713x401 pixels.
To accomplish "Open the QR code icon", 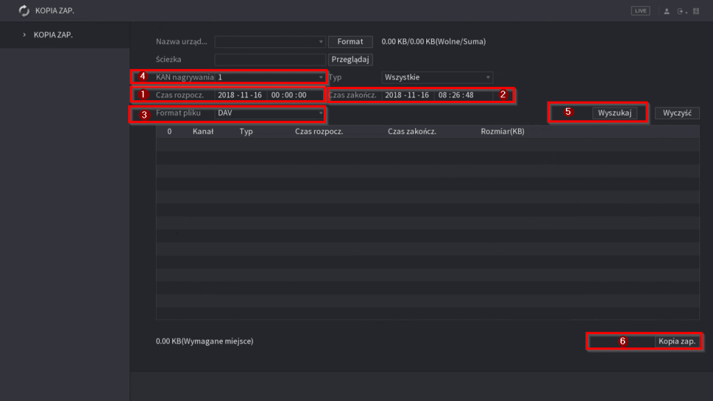I will pyautogui.click(x=695, y=11).
